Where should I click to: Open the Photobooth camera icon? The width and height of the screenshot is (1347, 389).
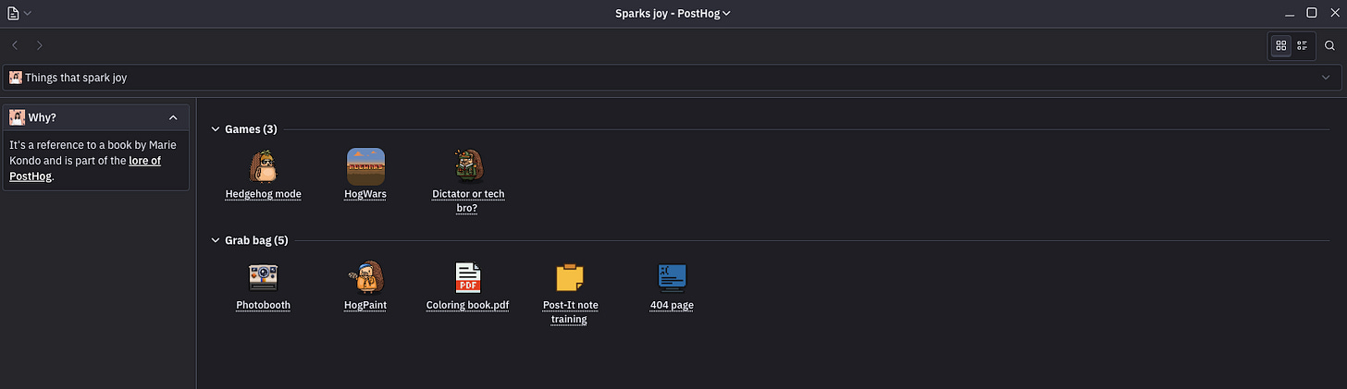pyautogui.click(x=264, y=278)
